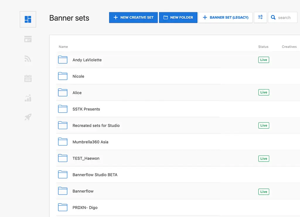The image size is (300, 217).
Task: Open the TEST_Haewon folder name
Action: (86, 158)
